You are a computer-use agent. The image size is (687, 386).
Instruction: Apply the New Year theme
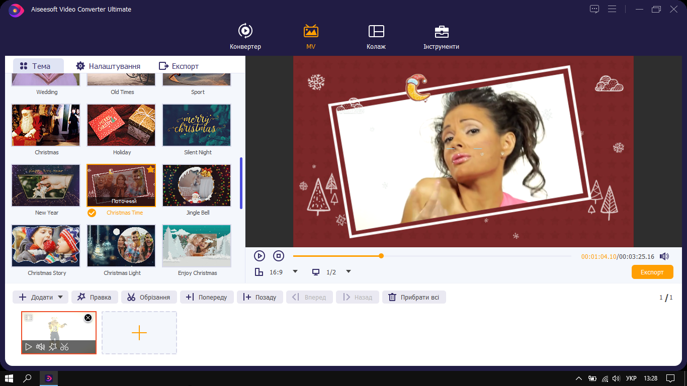(x=46, y=185)
